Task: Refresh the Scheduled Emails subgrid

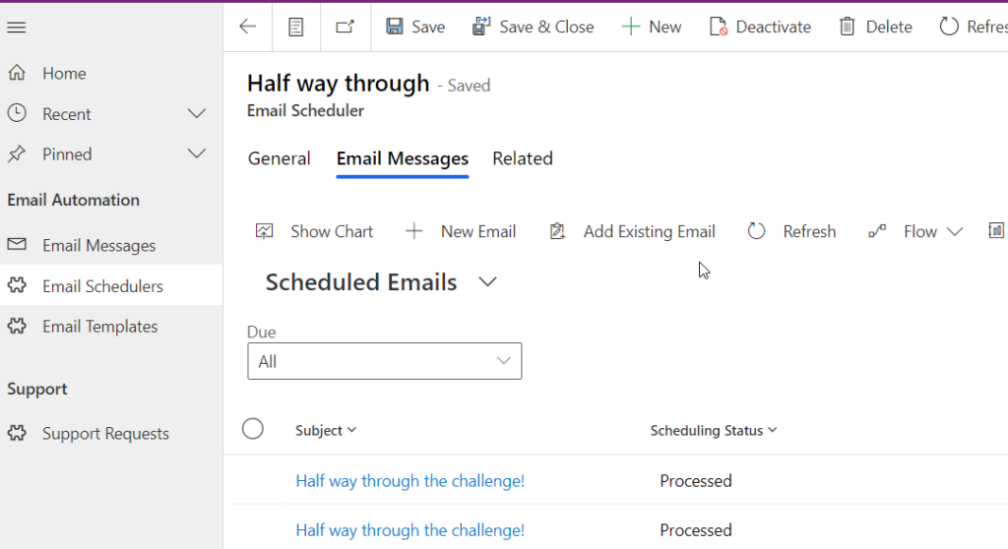Action: 792,231
